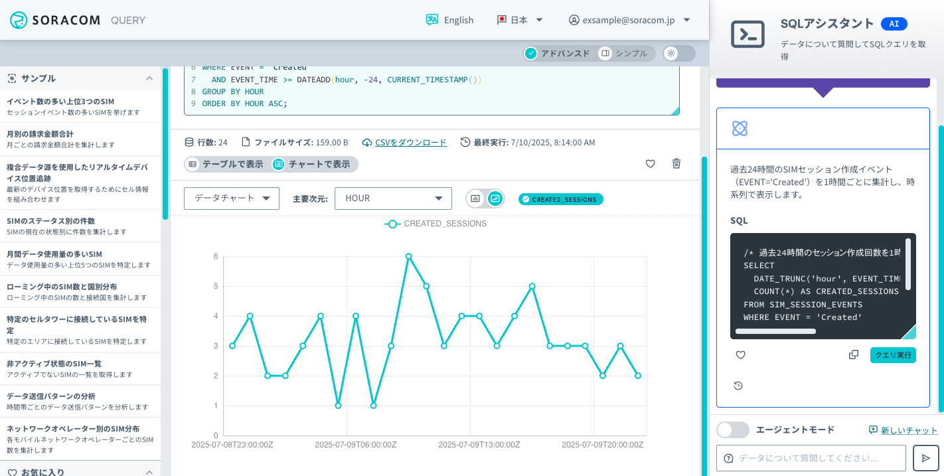The width and height of the screenshot is (944, 476).
Task: Click the AI assistant atom icon
Action: click(x=740, y=129)
